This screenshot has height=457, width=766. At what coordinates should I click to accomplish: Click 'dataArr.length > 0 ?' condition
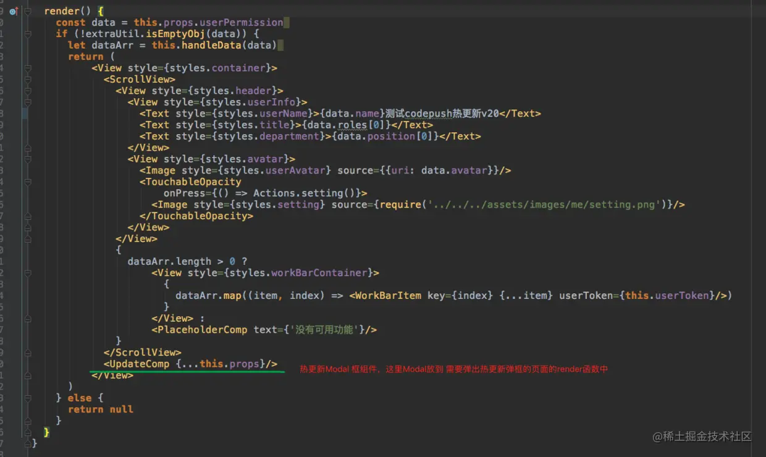point(188,261)
